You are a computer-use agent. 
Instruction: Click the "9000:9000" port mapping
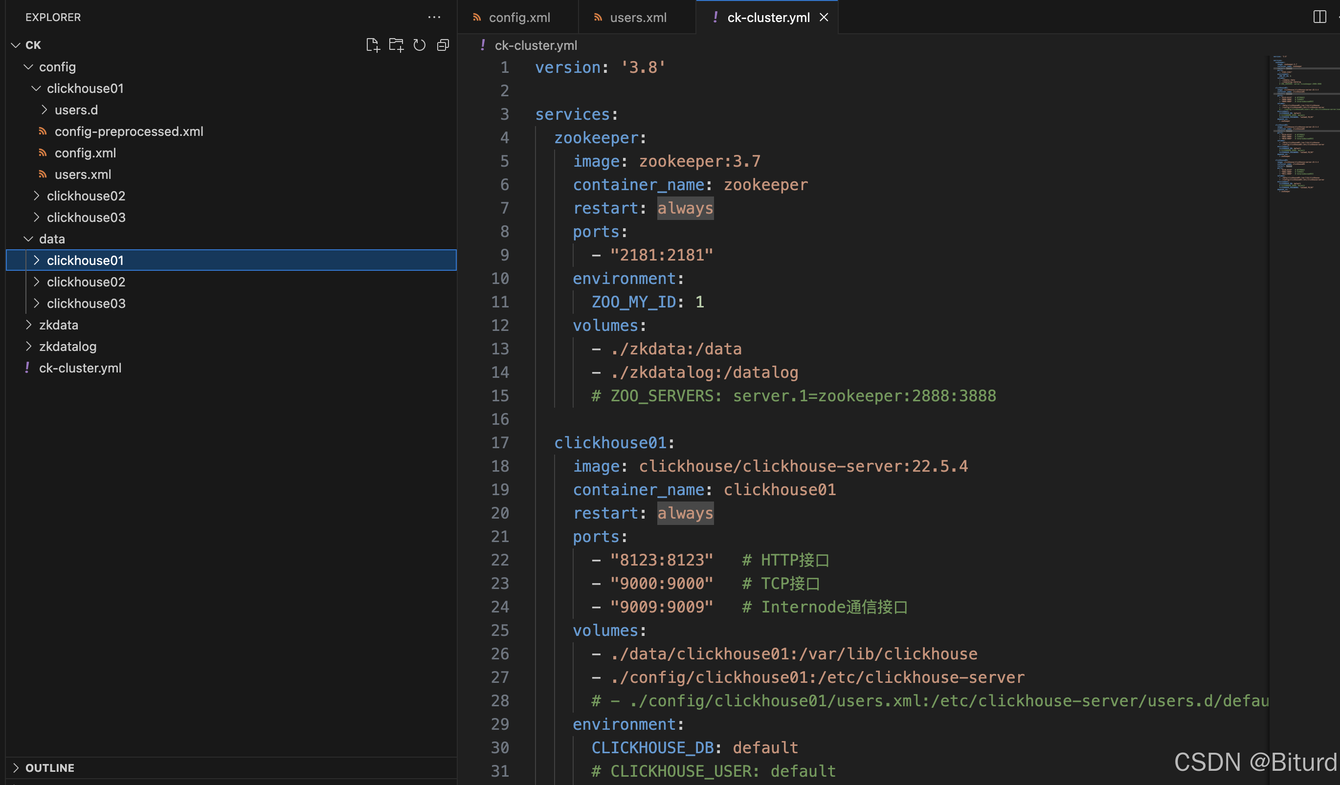[x=661, y=584]
